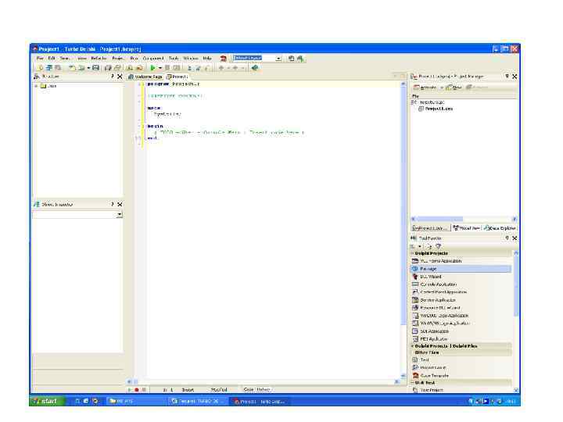This screenshot has height=422, width=563.
Task: Select the MDI Application icon
Action: pos(415,339)
